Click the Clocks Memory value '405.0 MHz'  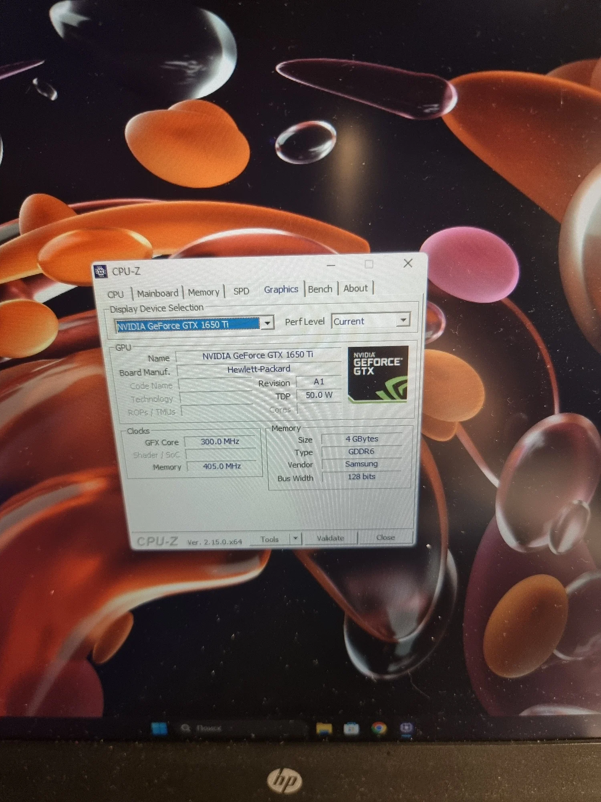(222, 466)
